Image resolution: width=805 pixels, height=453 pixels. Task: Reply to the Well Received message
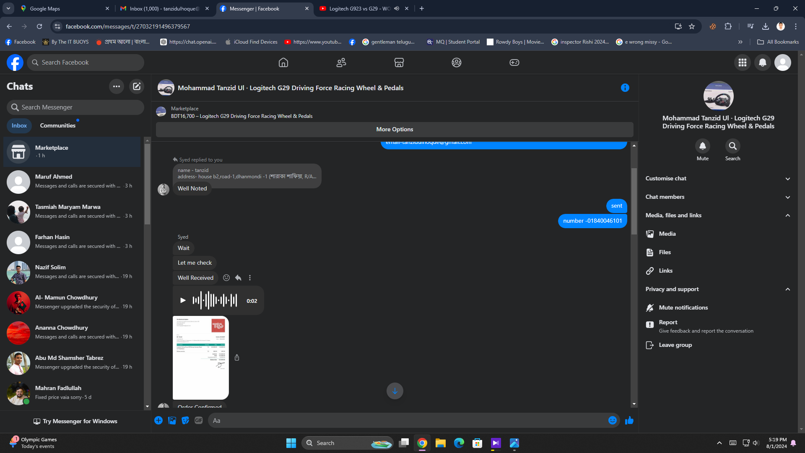(238, 278)
